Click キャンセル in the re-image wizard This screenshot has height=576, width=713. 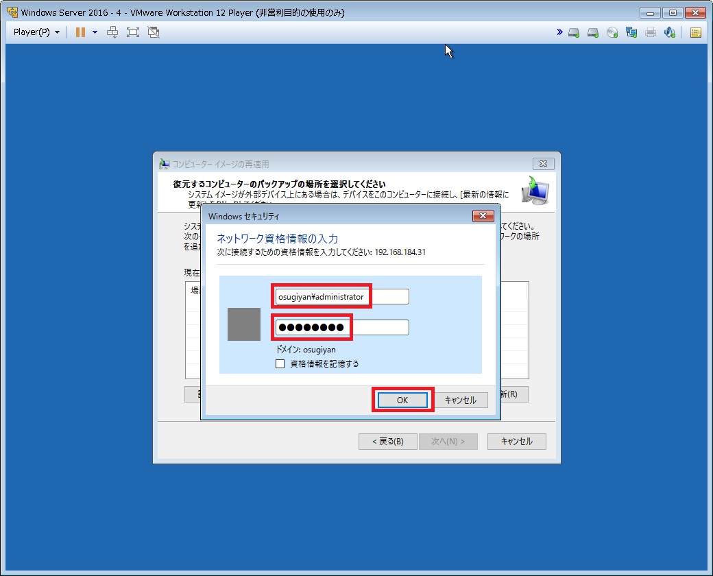tap(516, 442)
